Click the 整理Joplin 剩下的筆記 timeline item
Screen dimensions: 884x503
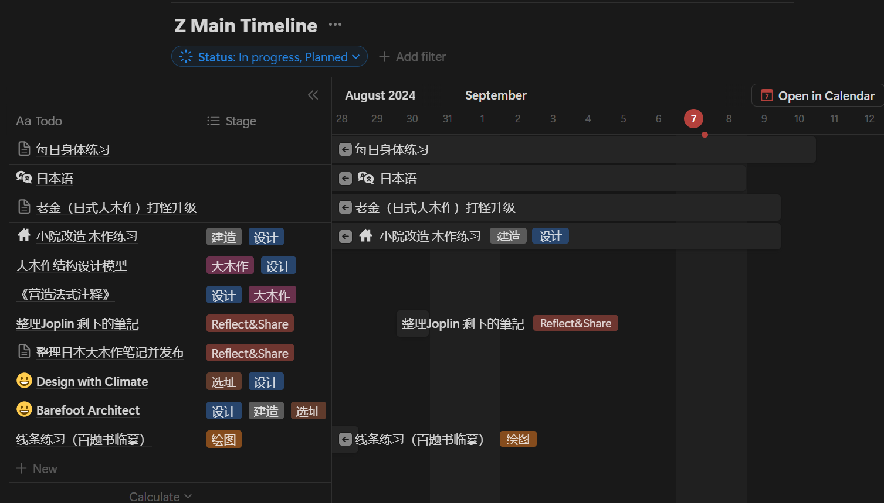point(462,324)
